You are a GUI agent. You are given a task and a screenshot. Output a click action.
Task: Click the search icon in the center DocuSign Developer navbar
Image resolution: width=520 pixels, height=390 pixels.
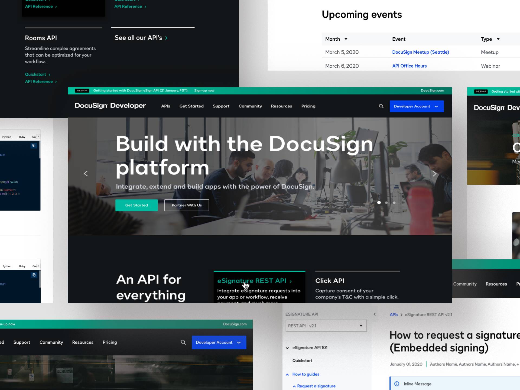click(381, 106)
